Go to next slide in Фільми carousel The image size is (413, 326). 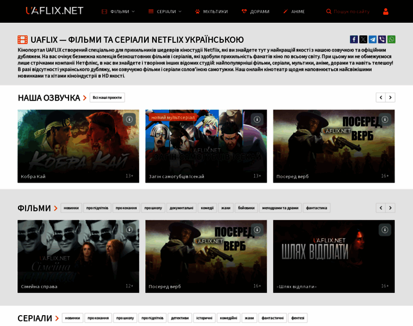390,208
